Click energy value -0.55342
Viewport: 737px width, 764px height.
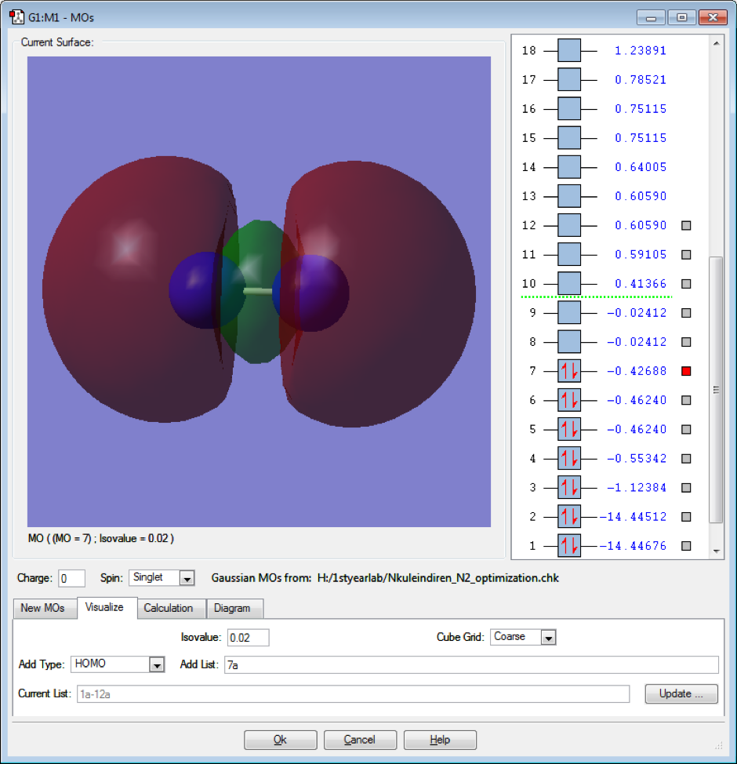(x=637, y=459)
